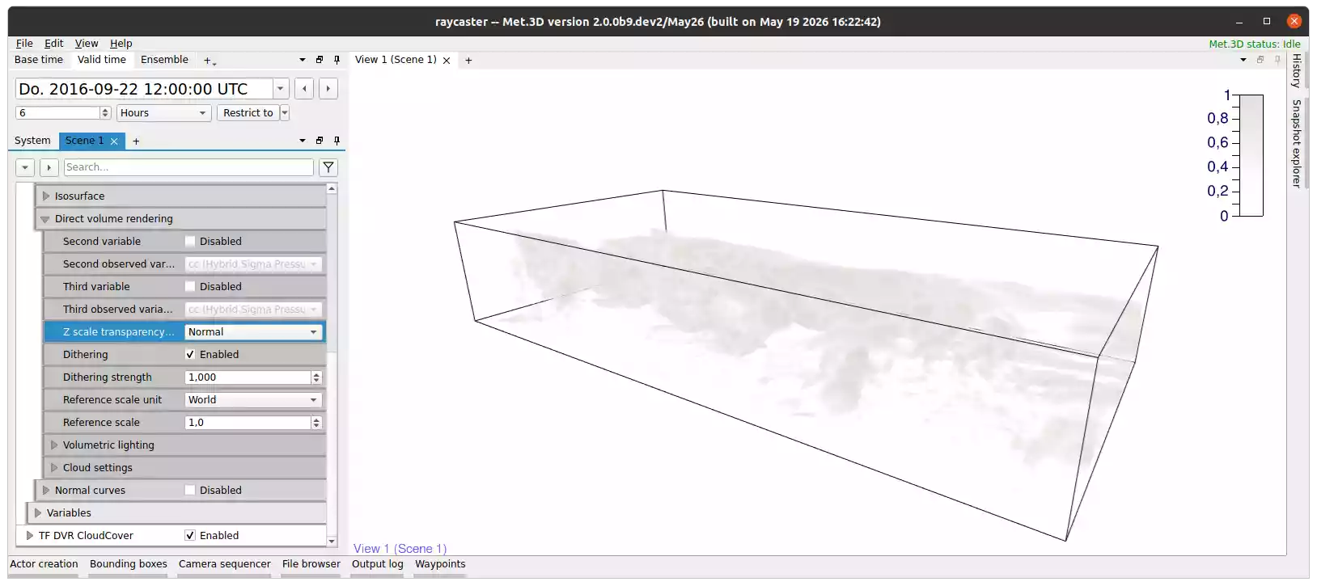Screen dimensions: 1317x586
Task: Open the Help menu
Action: (121, 44)
